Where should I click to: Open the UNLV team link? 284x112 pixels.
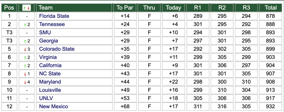[x=46, y=98]
